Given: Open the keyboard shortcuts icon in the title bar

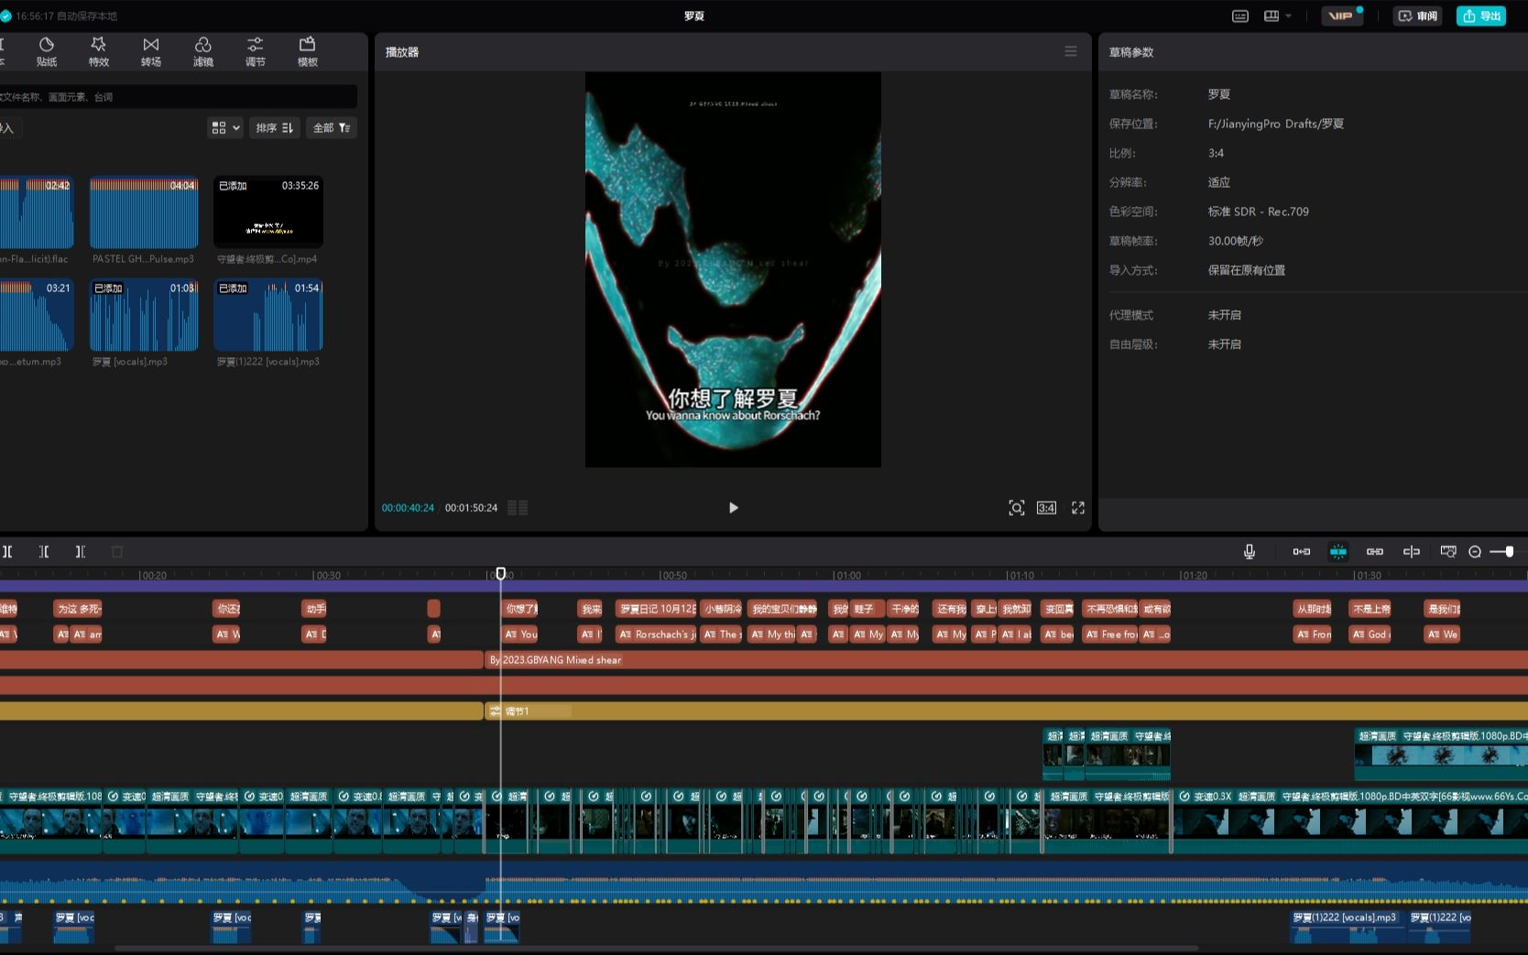Looking at the screenshot, I should 1240,16.
